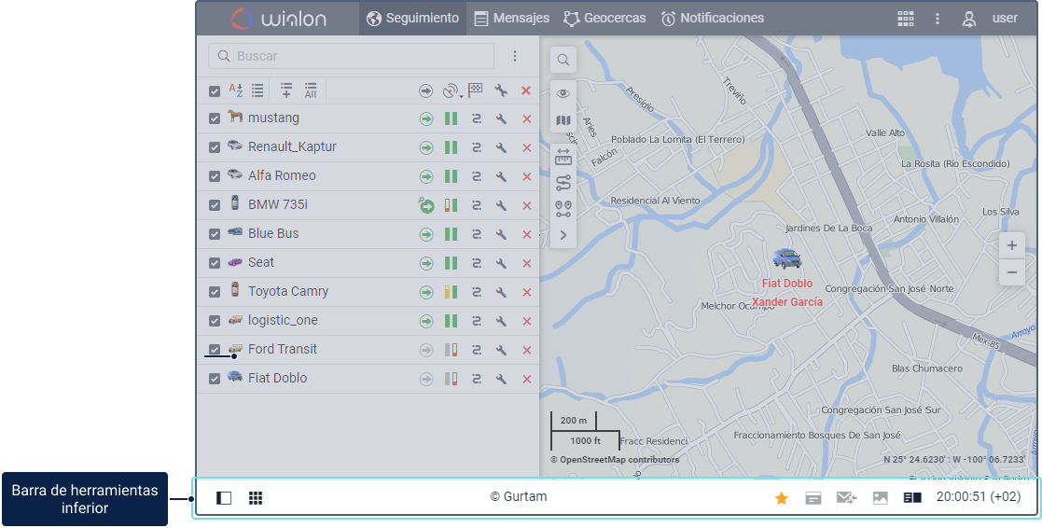Click the add units to list icon
Image resolution: width=1042 pixels, height=528 pixels.
[286, 90]
